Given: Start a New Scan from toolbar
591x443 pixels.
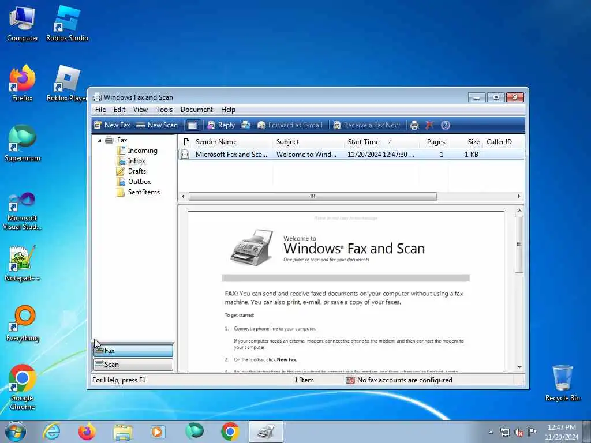Looking at the screenshot, I should tap(157, 125).
